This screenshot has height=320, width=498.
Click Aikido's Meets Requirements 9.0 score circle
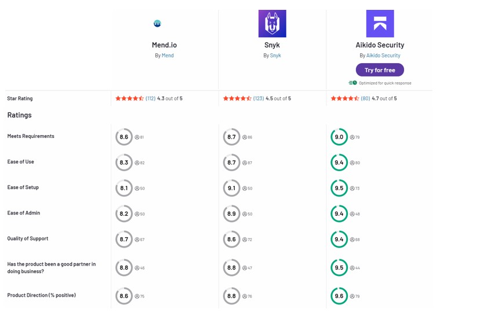(x=339, y=137)
